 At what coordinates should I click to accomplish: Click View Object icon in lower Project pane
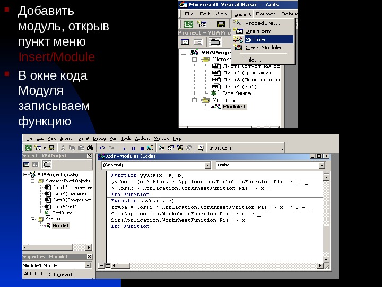tap(36, 164)
